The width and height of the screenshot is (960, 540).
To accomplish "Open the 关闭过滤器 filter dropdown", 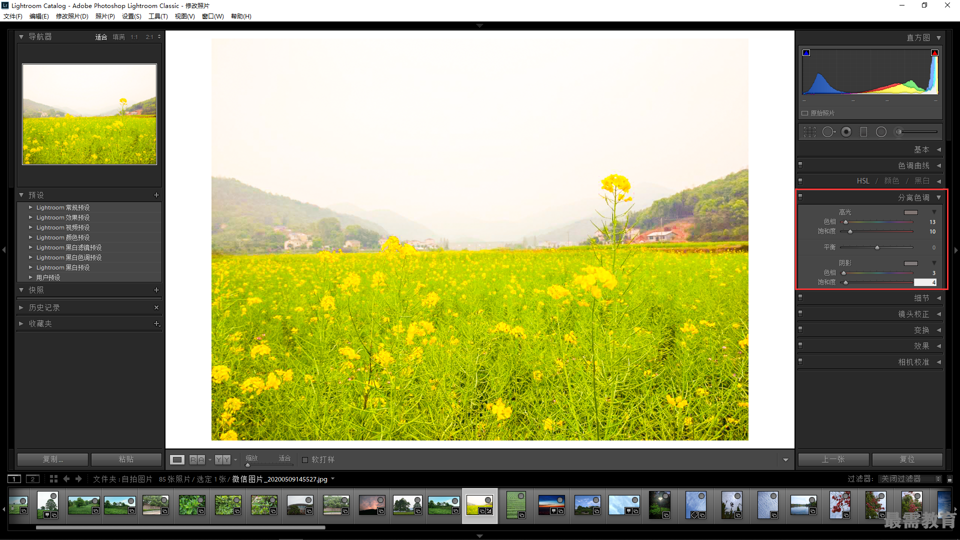I will click(910, 479).
